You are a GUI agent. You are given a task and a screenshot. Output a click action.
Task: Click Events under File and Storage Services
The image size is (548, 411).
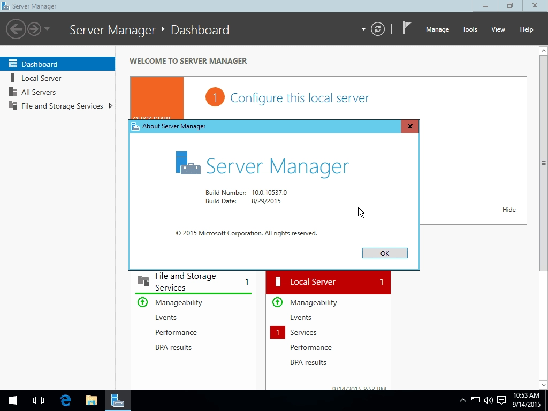tap(166, 317)
